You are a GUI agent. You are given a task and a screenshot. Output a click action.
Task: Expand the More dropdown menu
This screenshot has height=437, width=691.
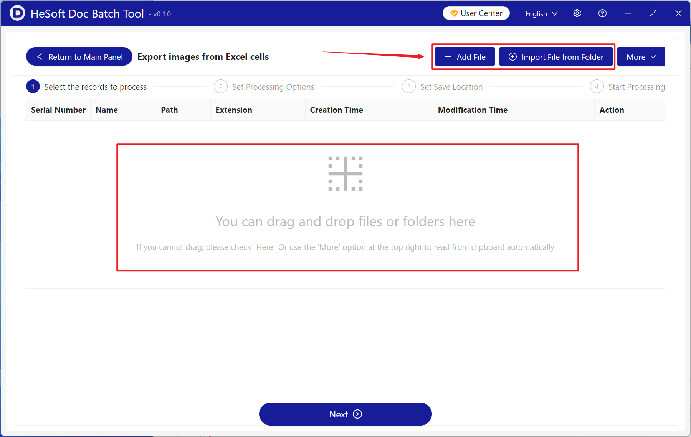point(641,57)
